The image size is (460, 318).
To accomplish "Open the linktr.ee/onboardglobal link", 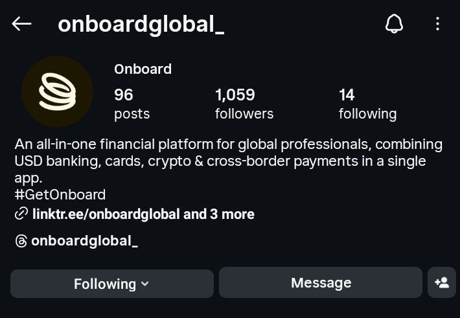I will click(106, 214).
